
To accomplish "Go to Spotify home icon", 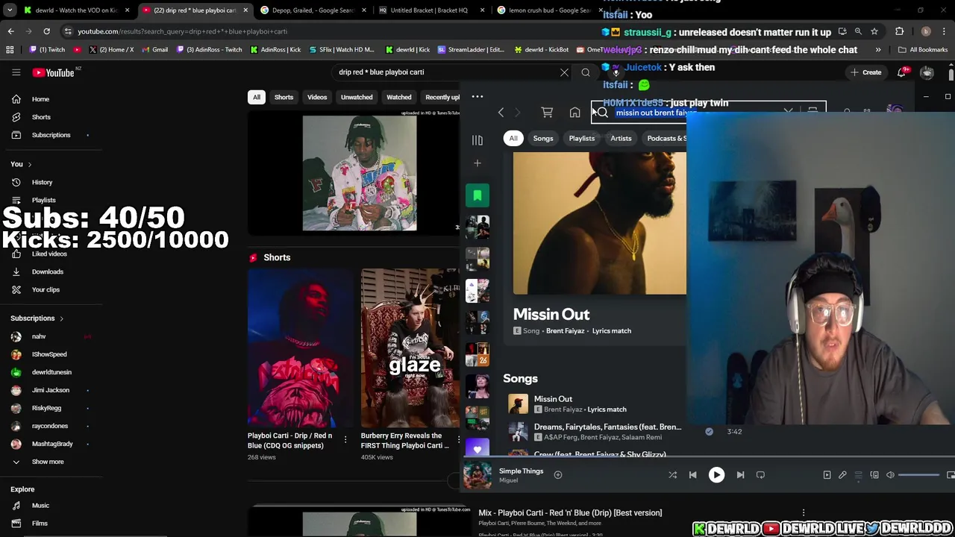I will 574,113.
